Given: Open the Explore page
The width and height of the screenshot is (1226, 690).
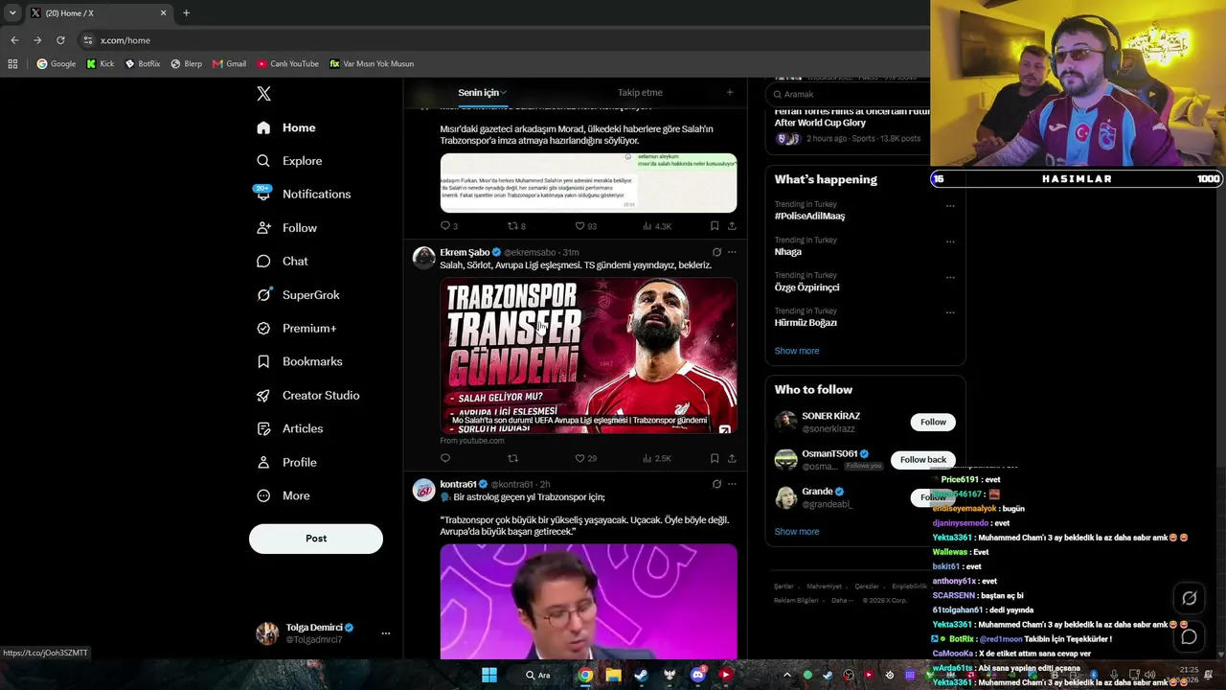Looking at the screenshot, I should click(289, 161).
